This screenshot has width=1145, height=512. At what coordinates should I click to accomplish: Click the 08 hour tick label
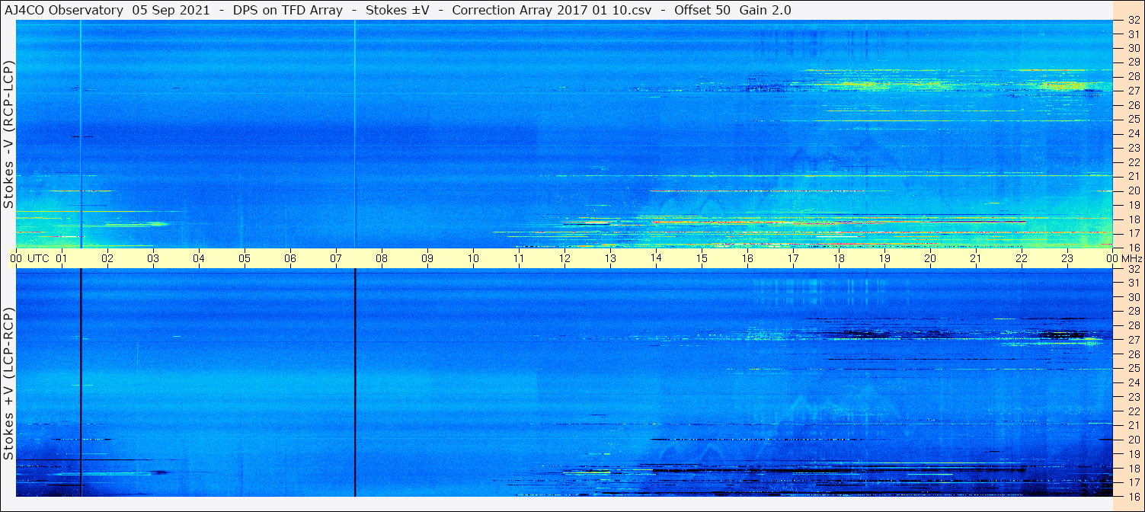(x=382, y=258)
